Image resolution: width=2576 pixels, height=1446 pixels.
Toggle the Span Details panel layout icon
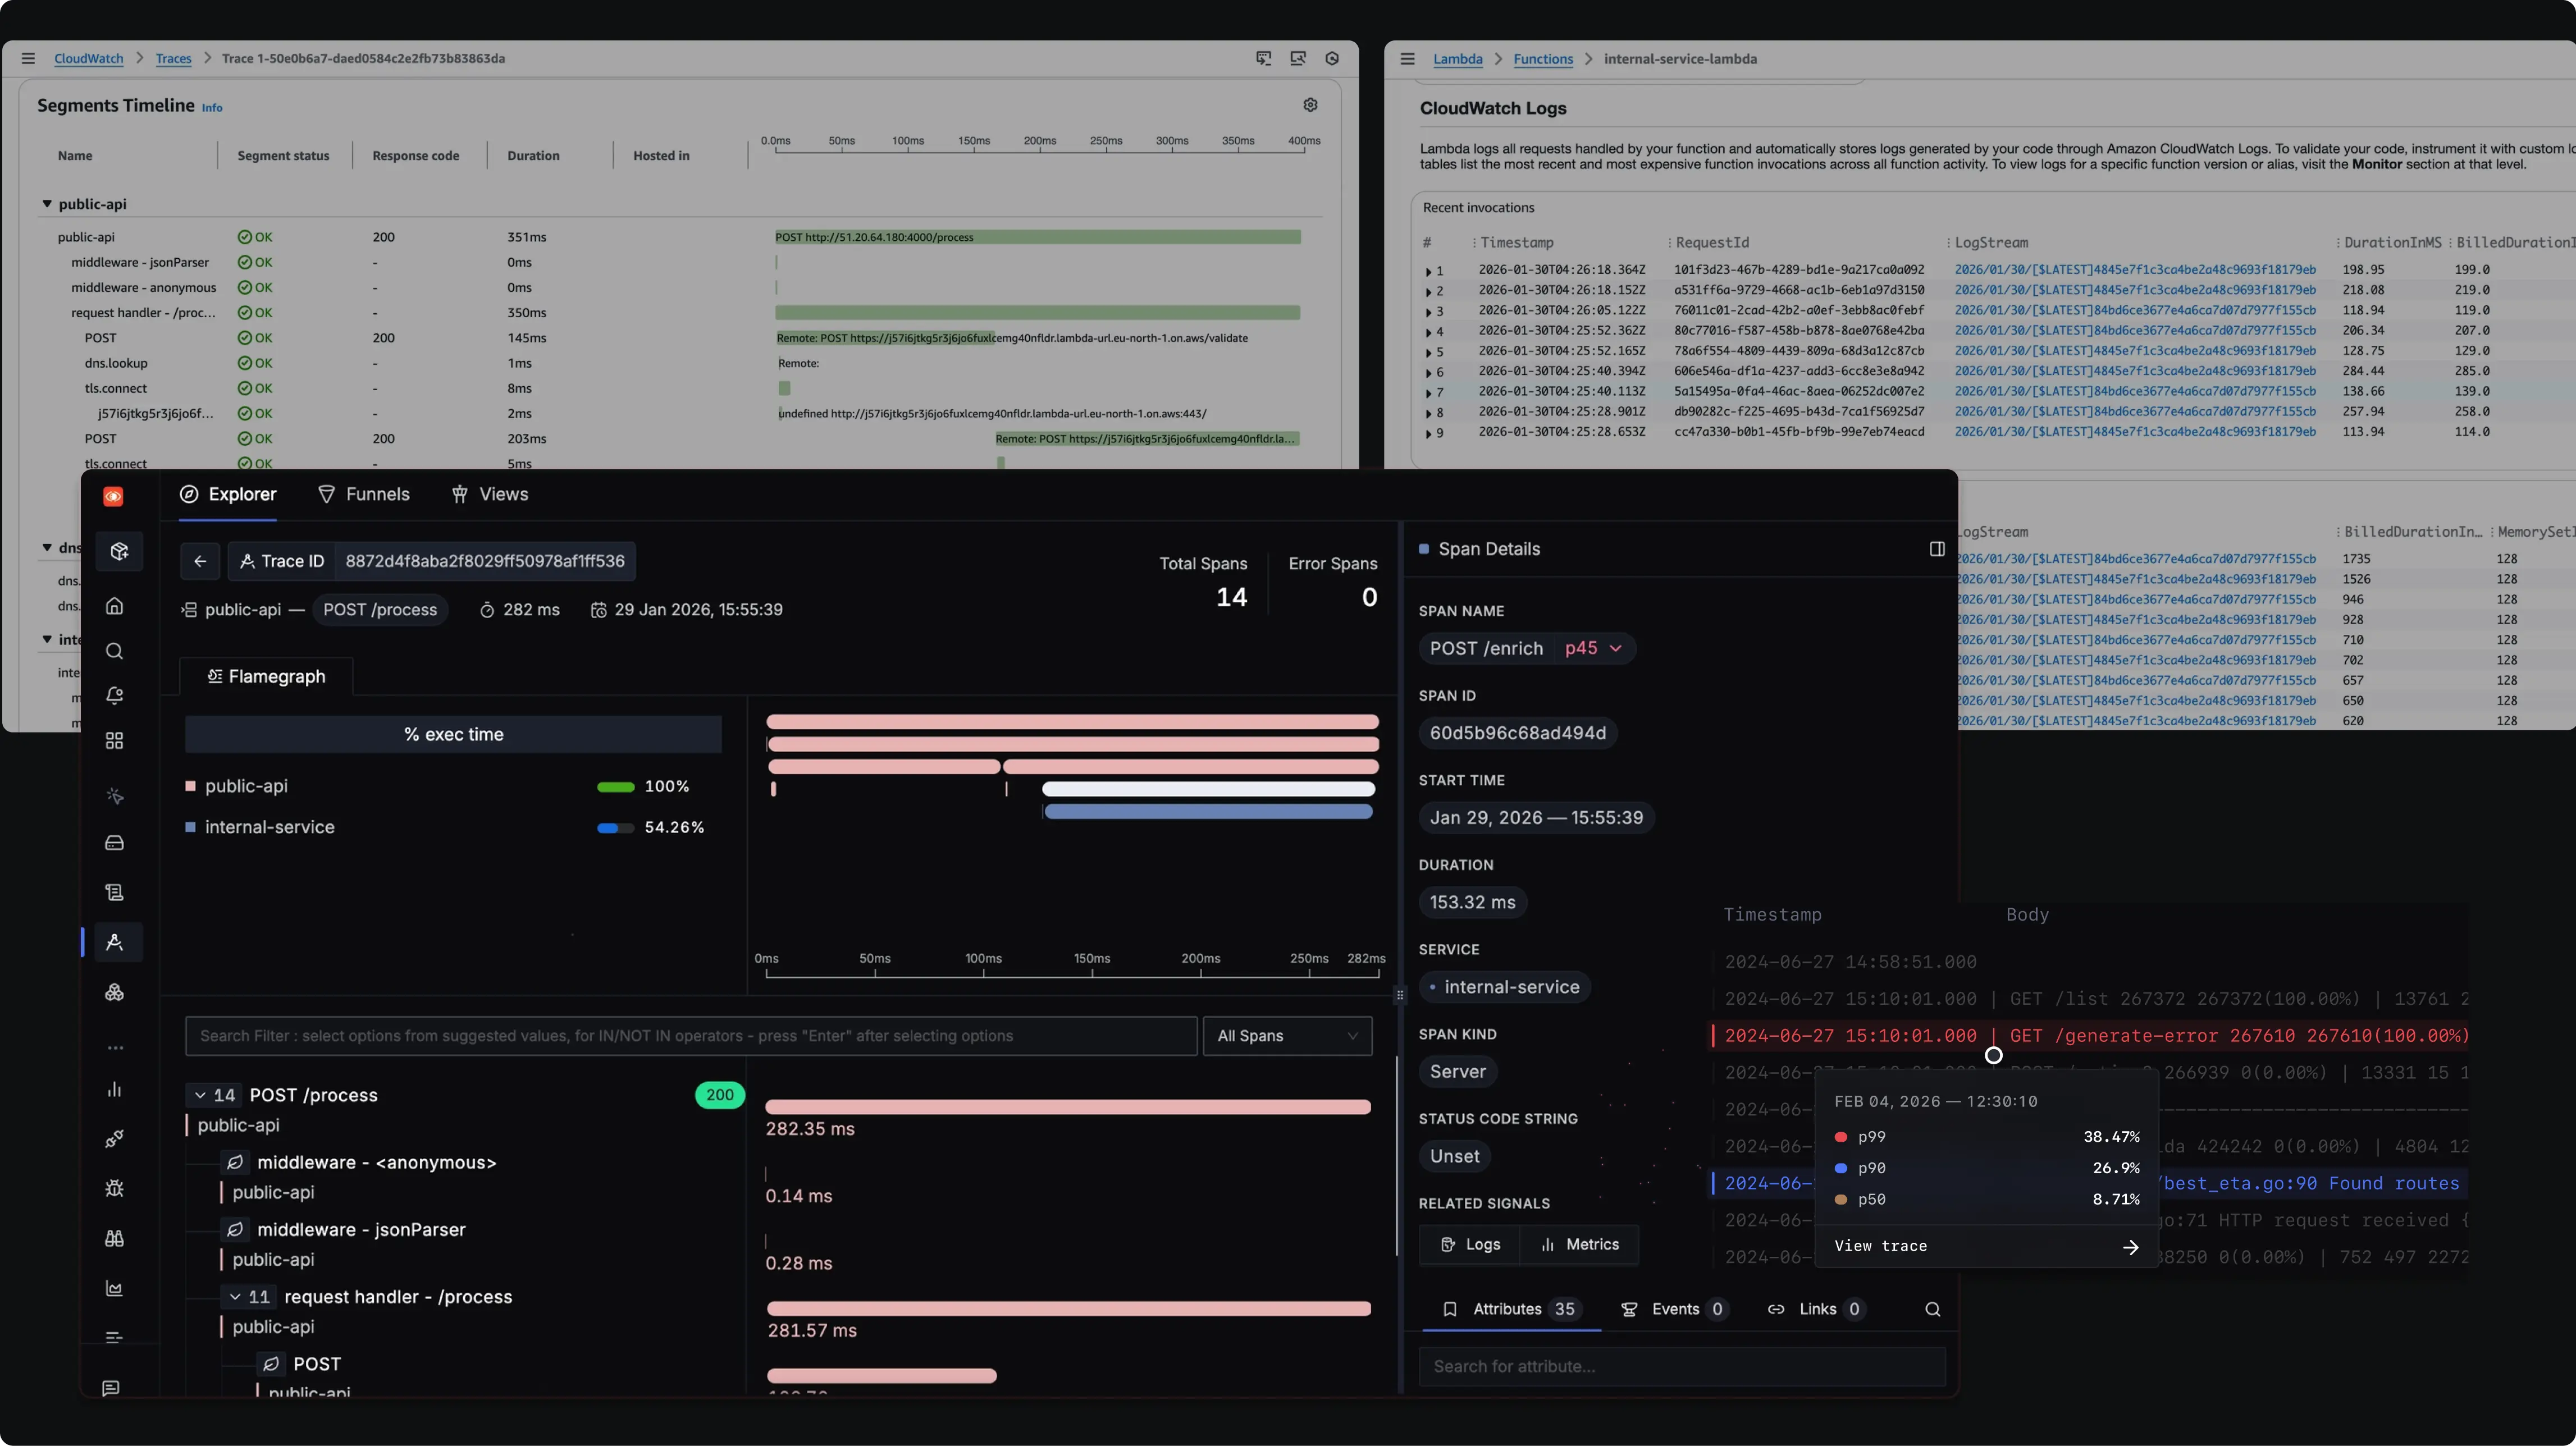[1937, 549]
